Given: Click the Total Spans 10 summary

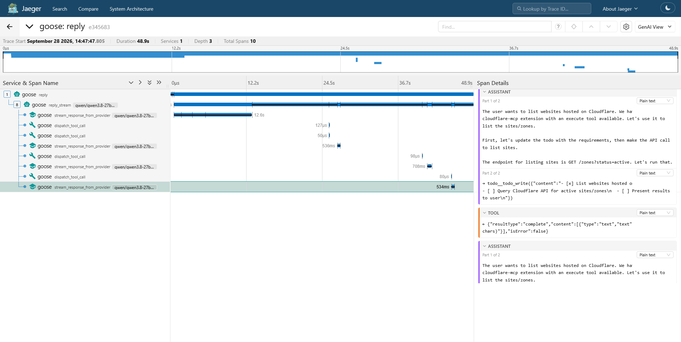Looking at the screenshot, I should (x=240, y=41).
